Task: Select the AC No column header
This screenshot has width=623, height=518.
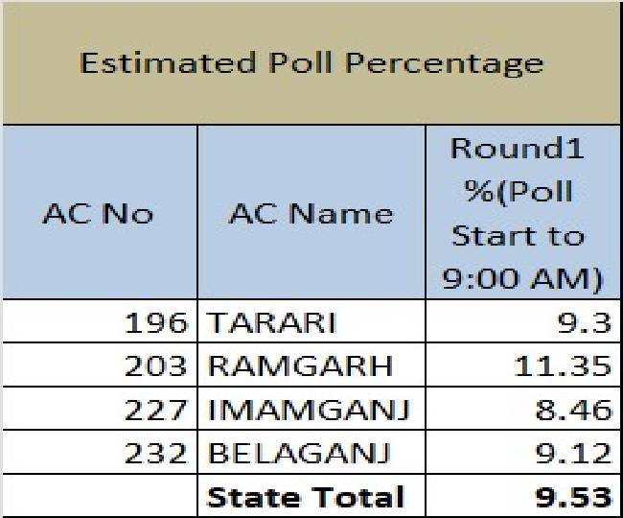Action: (x=98, y=212)
